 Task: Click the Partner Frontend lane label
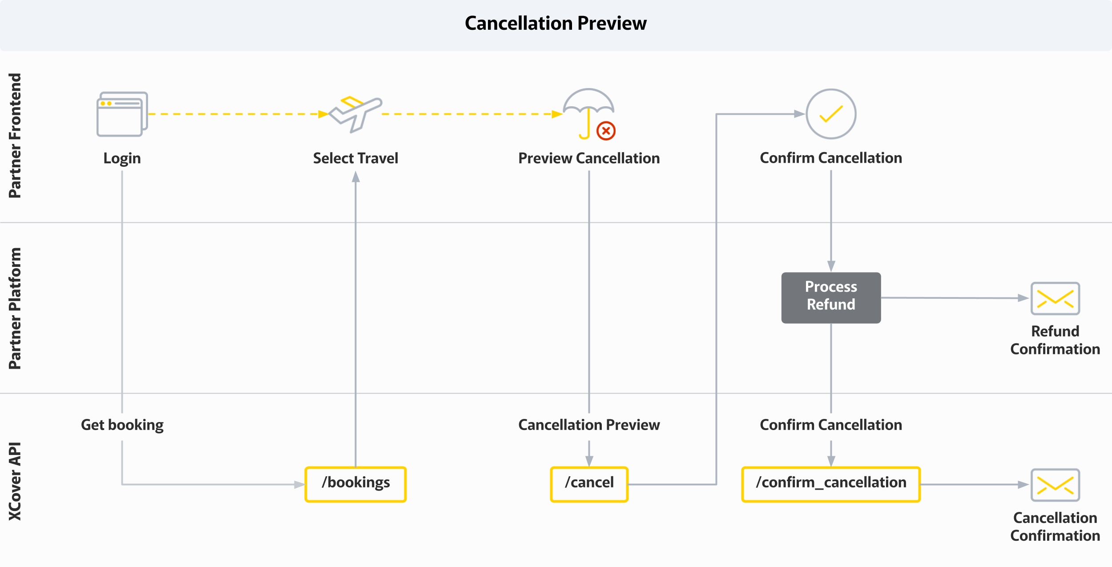15,136
